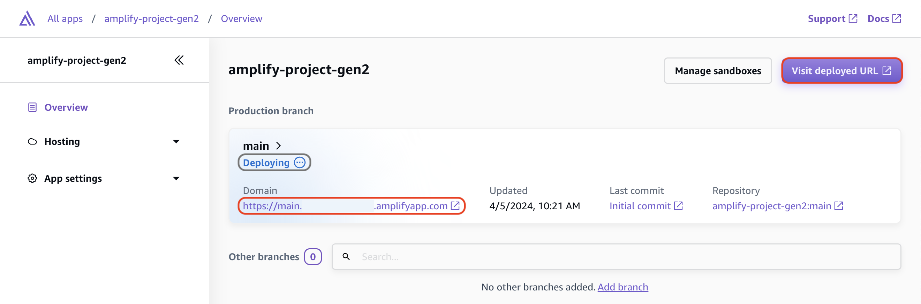Screen dimensions: 921x304
Task: Click the Overview document icon in sidebar
Action: click(x=32, y=107)
